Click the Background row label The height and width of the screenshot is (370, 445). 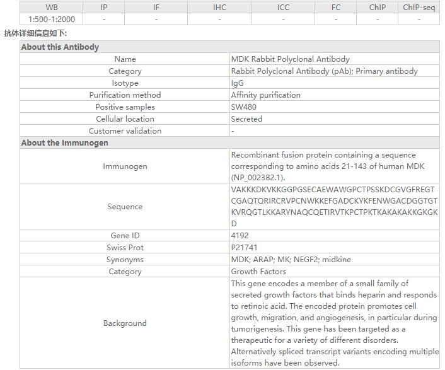click(125, 323)
